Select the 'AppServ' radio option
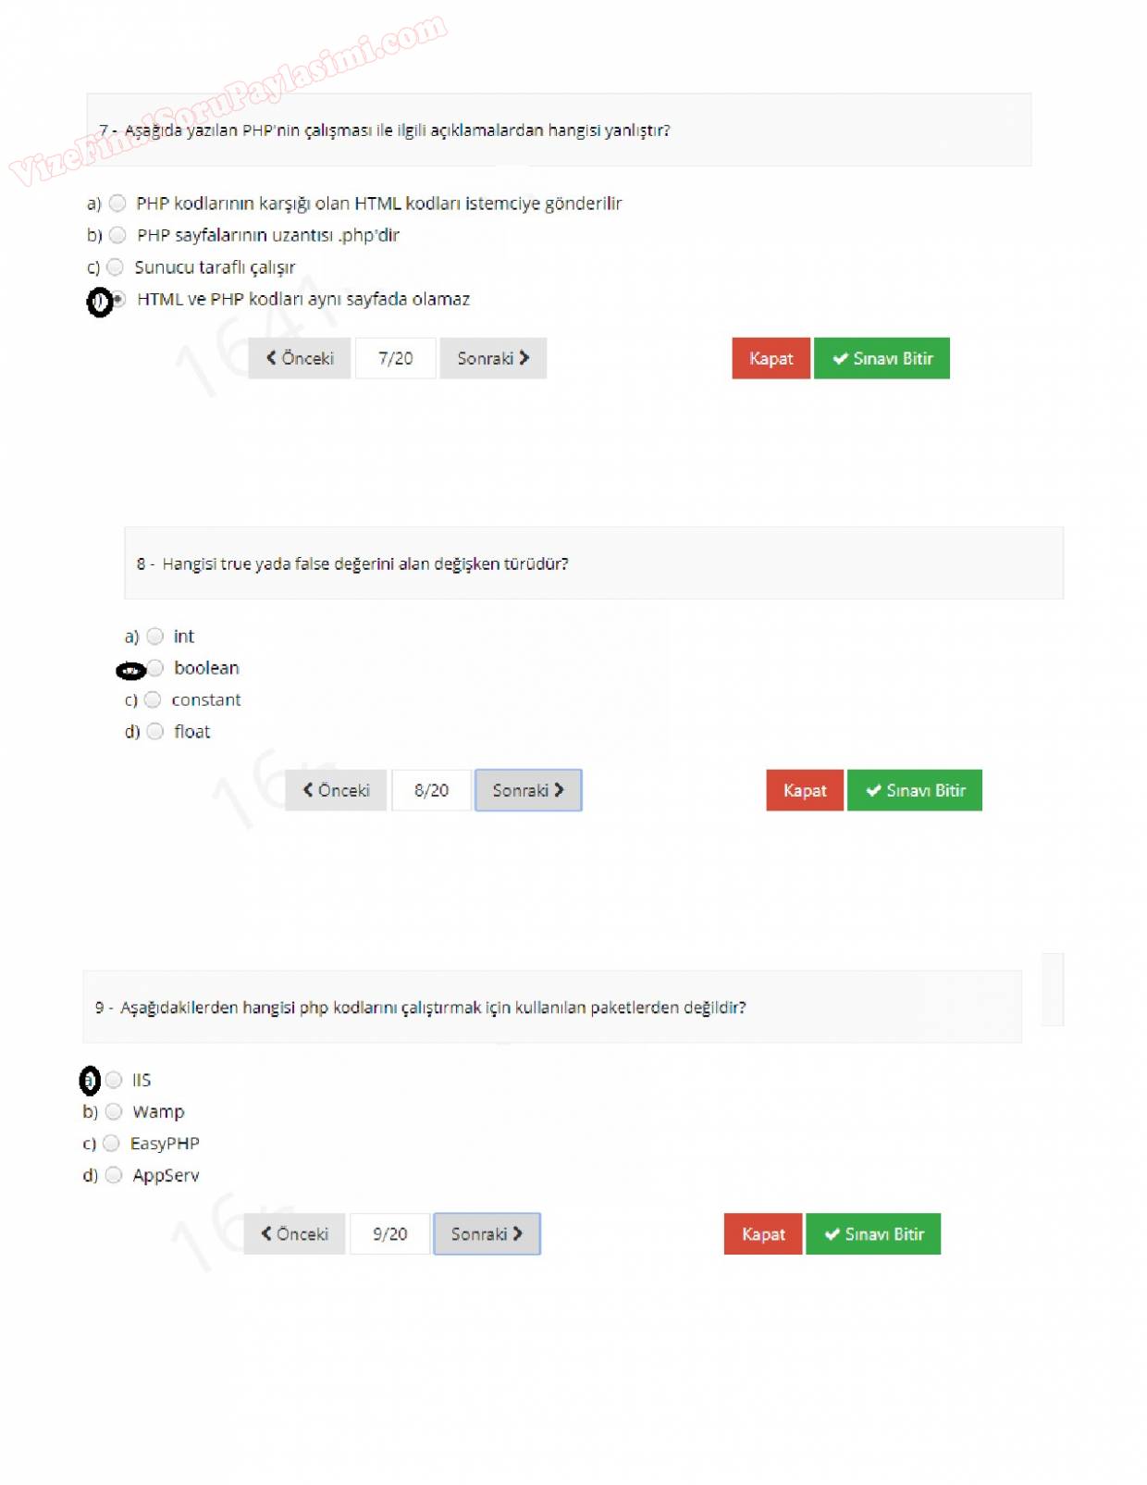This screenshot has height=1485, width=1147. (114, 1175)
